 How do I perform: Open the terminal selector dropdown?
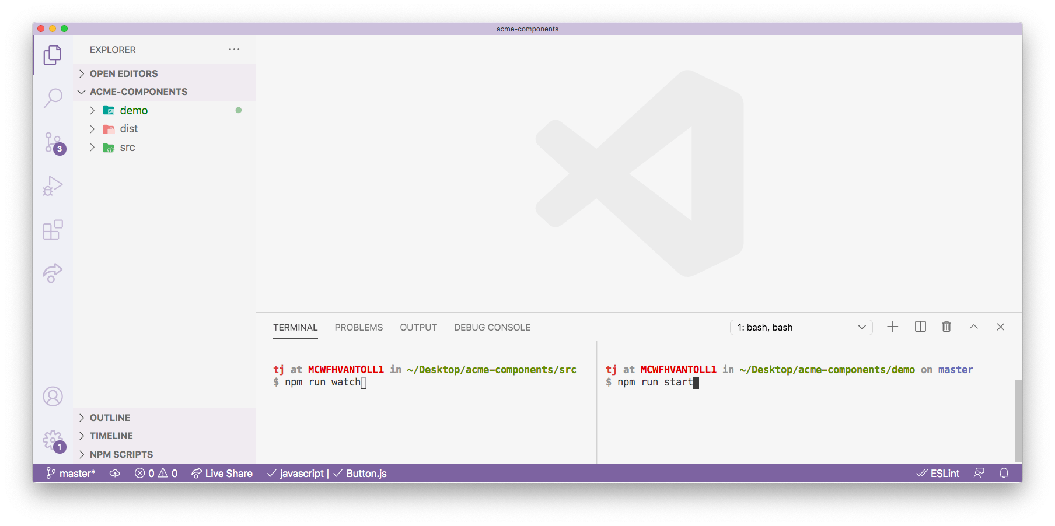[x=801, y=327]
